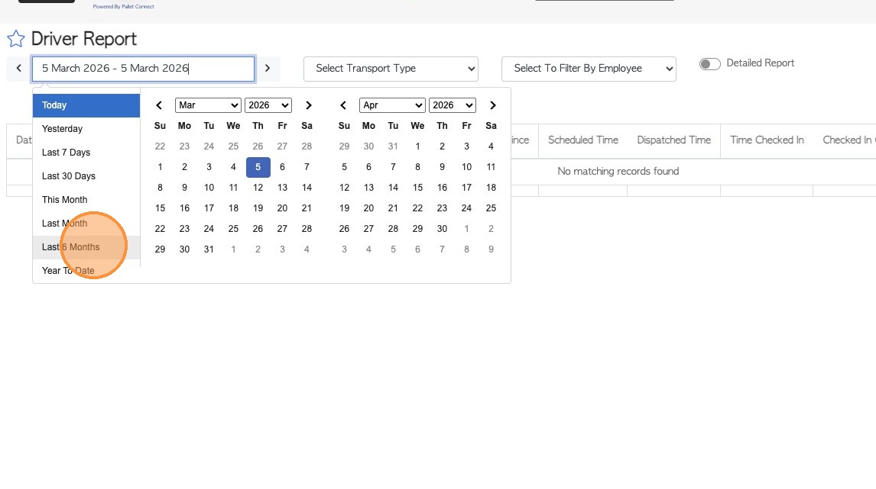Viewport: 876px width, 489px height.
Task: Pick Last Month preset range
Action: pyautogui.click(x=86, y=223)
